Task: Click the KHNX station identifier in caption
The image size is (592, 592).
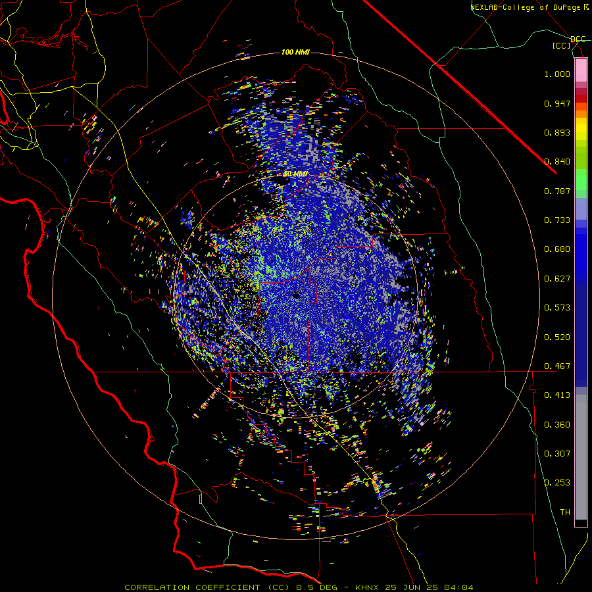Action: [x=366, y=587]
